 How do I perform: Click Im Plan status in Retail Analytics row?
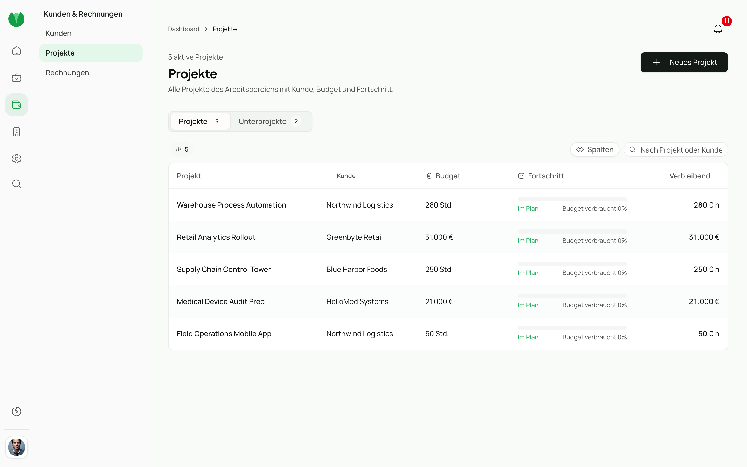pos(528,241)
